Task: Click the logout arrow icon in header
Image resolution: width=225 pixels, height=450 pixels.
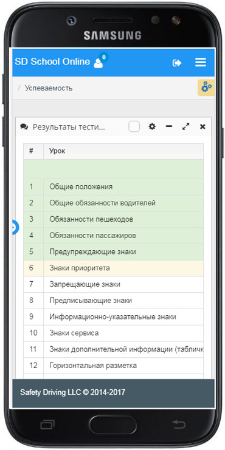Action: pyautogui.click(x=177, y=63)
